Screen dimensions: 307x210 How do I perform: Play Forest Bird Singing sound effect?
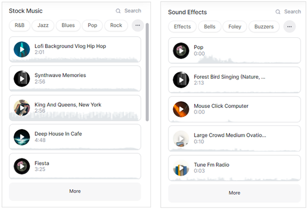(x=181, y=80)
